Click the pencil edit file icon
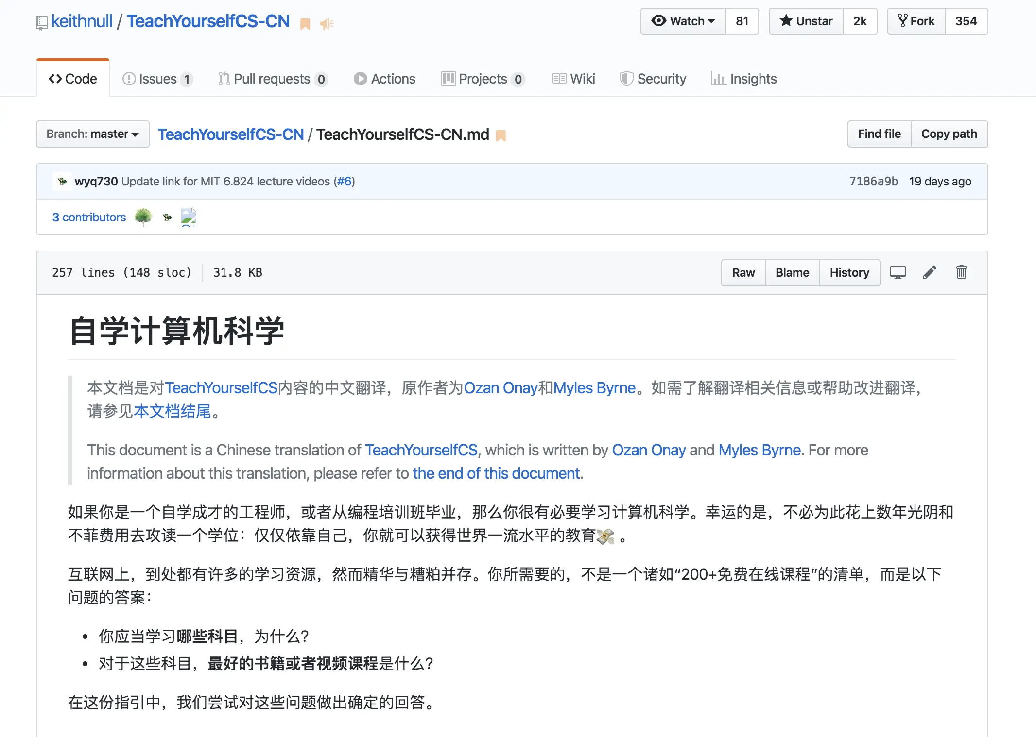Screen dimensions: 1036x737 click(x=929, y=272)
